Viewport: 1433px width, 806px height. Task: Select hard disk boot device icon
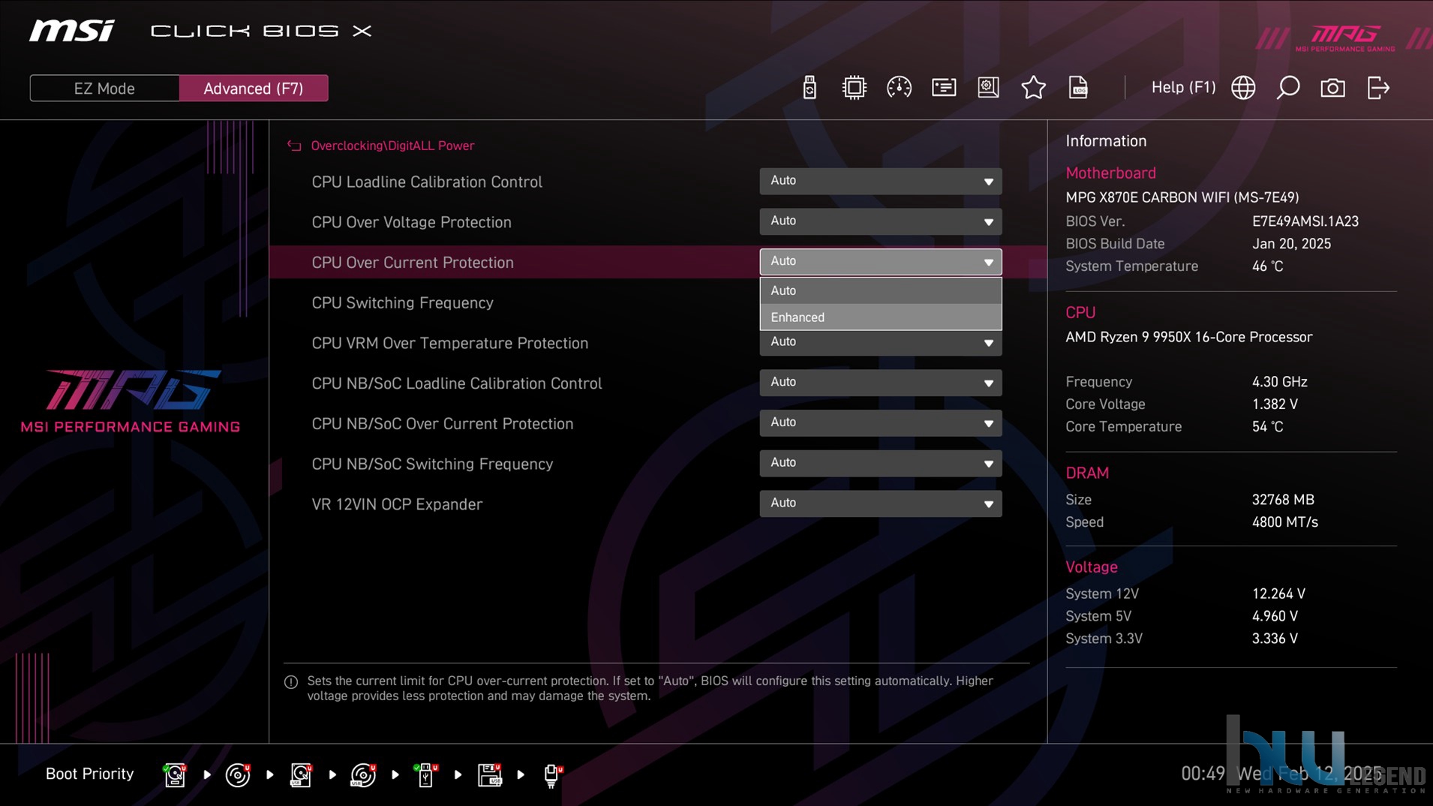(x=175, y=774)
